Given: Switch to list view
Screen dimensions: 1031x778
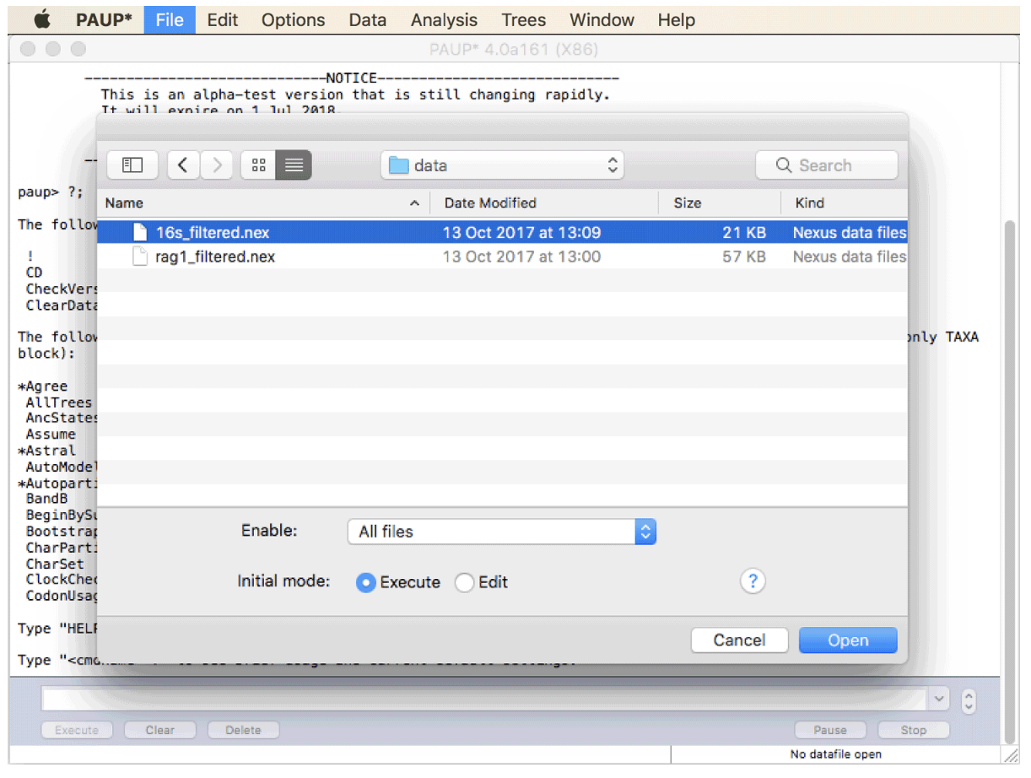Looking at the screenshot, I should coord(294,165).
